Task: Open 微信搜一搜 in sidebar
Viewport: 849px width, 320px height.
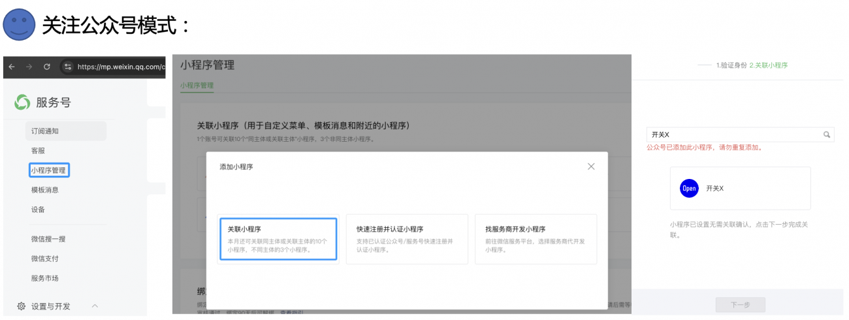Action: pos(48,238)
